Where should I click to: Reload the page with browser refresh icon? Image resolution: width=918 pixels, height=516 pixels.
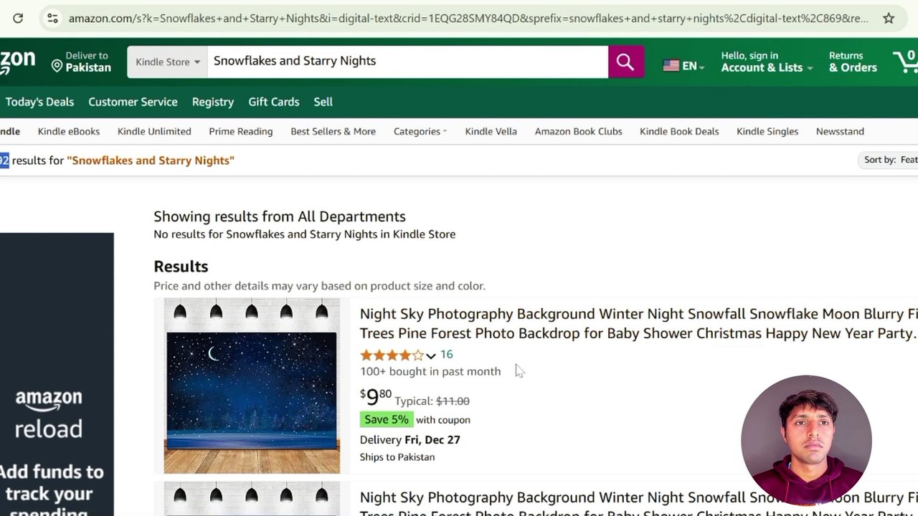tap(18, 18)
